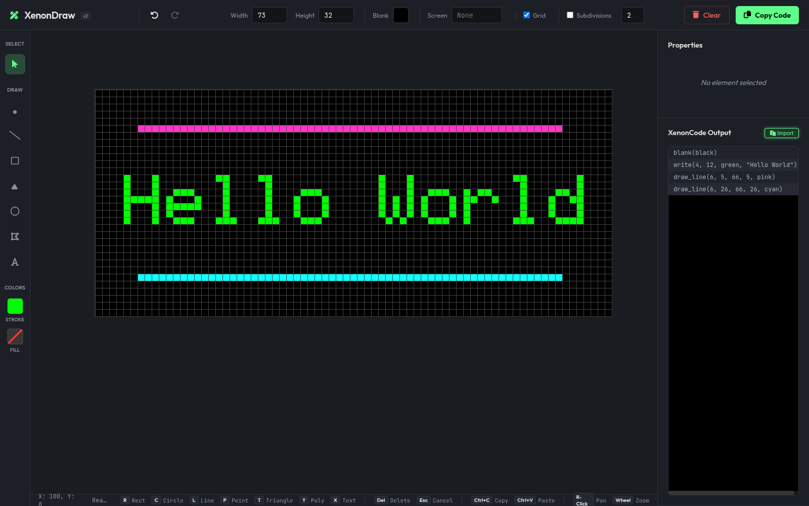
Task: Click the X Text shortcut hint
Action: 344,500
